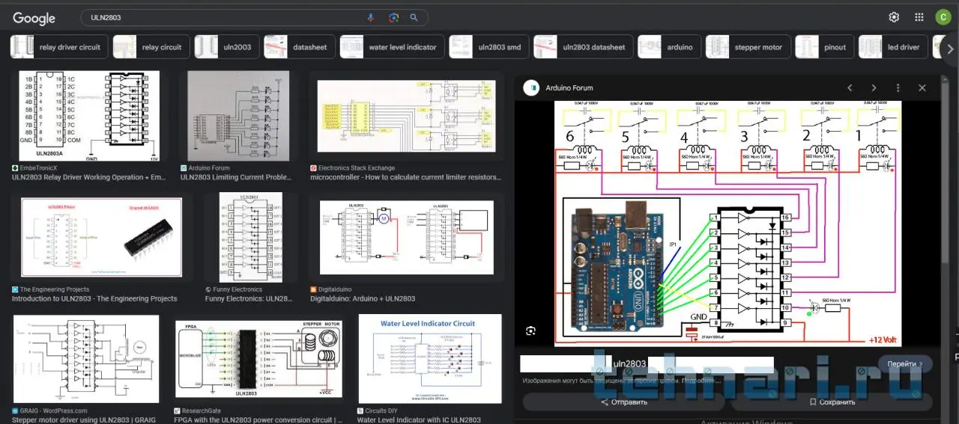Open 'Introduction to ULN2803' link
This screenshot has width=959, height=424.
(x=94, y=298)
